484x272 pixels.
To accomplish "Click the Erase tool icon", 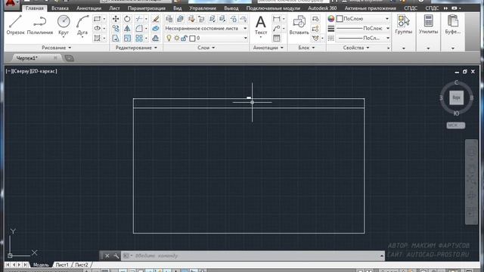I will click(x=156, y=19).
